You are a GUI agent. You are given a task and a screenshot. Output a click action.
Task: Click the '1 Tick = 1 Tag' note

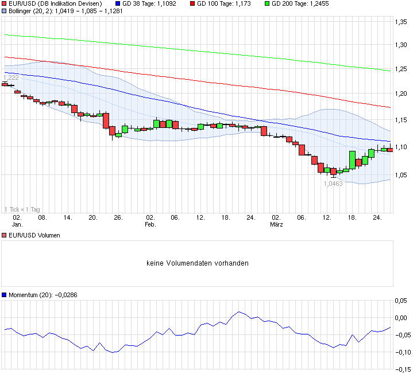pos(22,209)
